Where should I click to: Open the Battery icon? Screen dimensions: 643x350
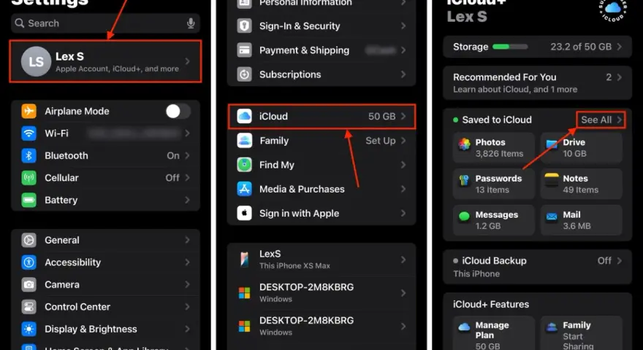coord(28,201)
